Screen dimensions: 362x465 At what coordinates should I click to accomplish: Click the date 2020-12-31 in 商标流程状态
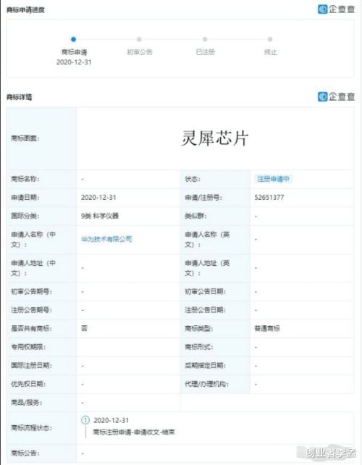(x=111, y=421)
